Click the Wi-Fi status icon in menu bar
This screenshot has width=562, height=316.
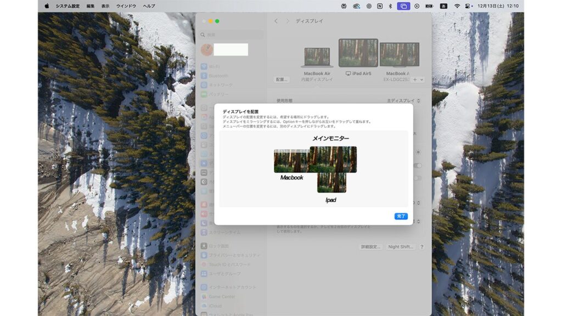[457, 6]
